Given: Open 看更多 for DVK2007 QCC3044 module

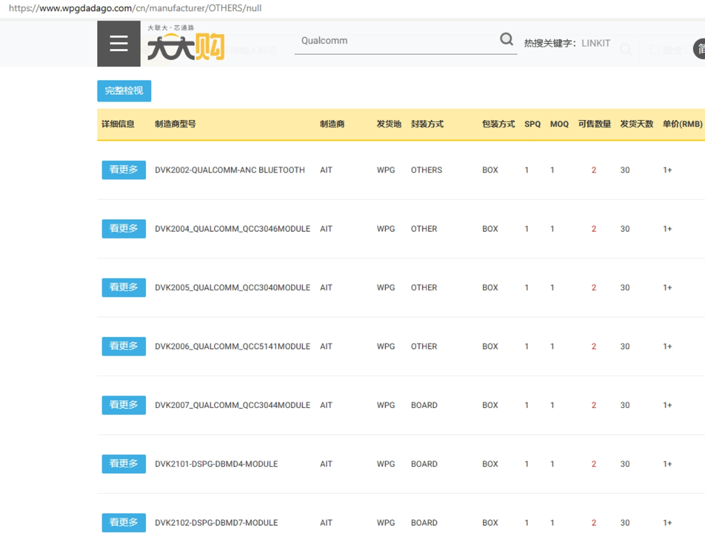Looking at the screenshot, I should point(124,405).
